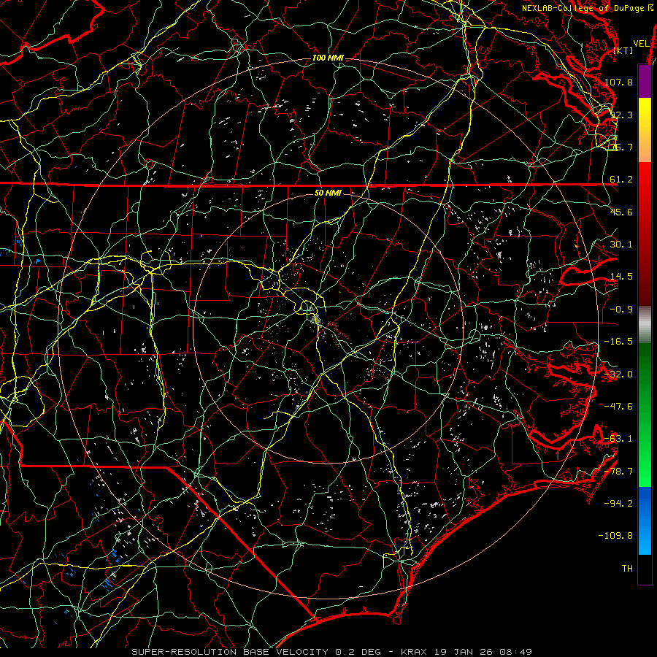Select the -0.9 velocity scale label
657x657 pixels.
coord(621,310)
